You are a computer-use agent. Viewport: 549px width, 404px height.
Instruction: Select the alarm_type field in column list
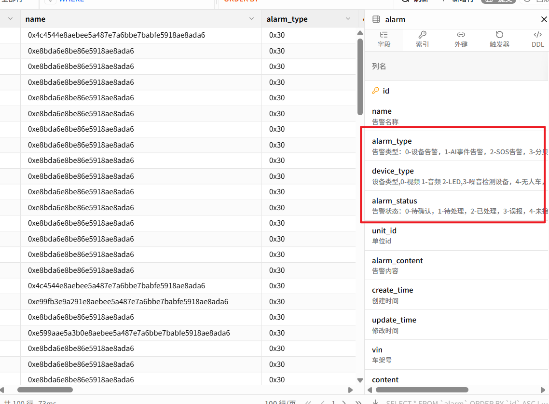pyautogui.click(x=456, y=146)
